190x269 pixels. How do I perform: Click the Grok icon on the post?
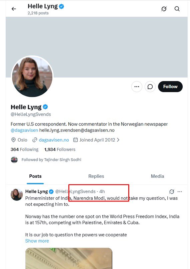[x=172, y=191]
